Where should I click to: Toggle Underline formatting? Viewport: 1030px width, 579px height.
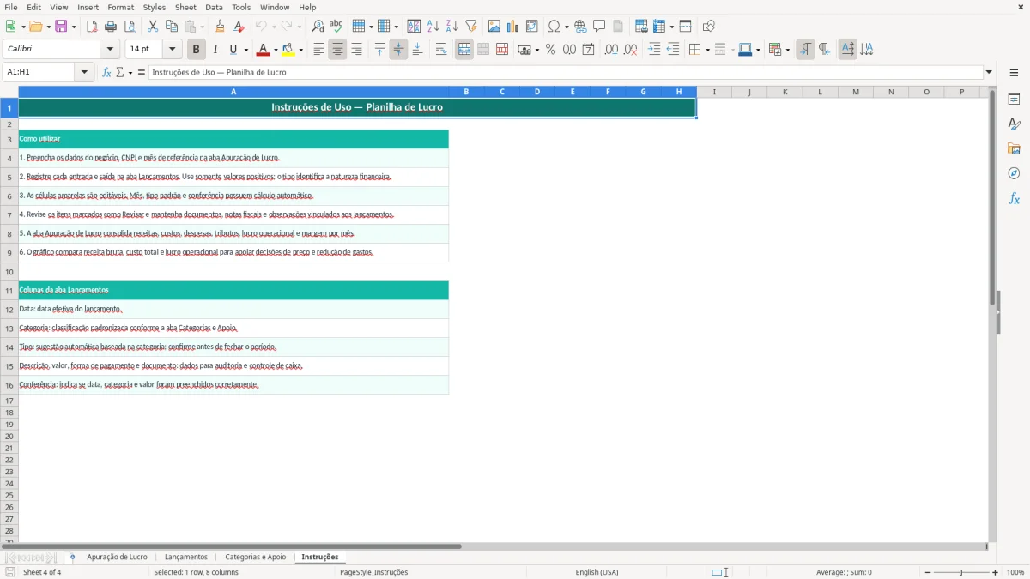(x=233, y=50)
